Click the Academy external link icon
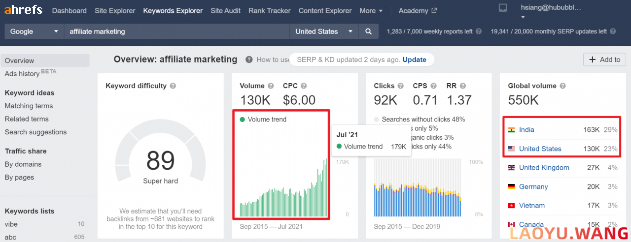 [x=434, y=10]
